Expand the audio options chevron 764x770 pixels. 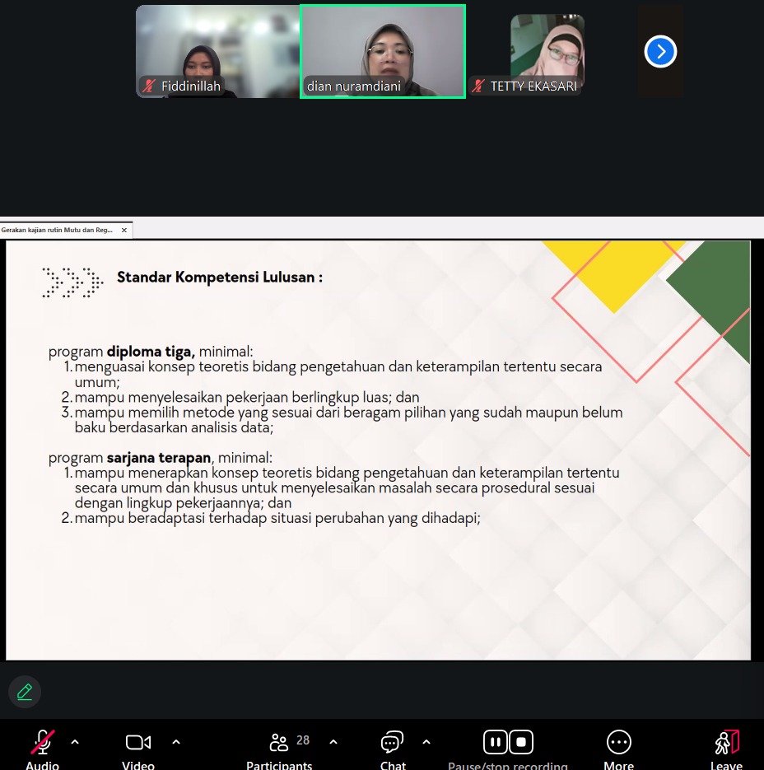75,742
